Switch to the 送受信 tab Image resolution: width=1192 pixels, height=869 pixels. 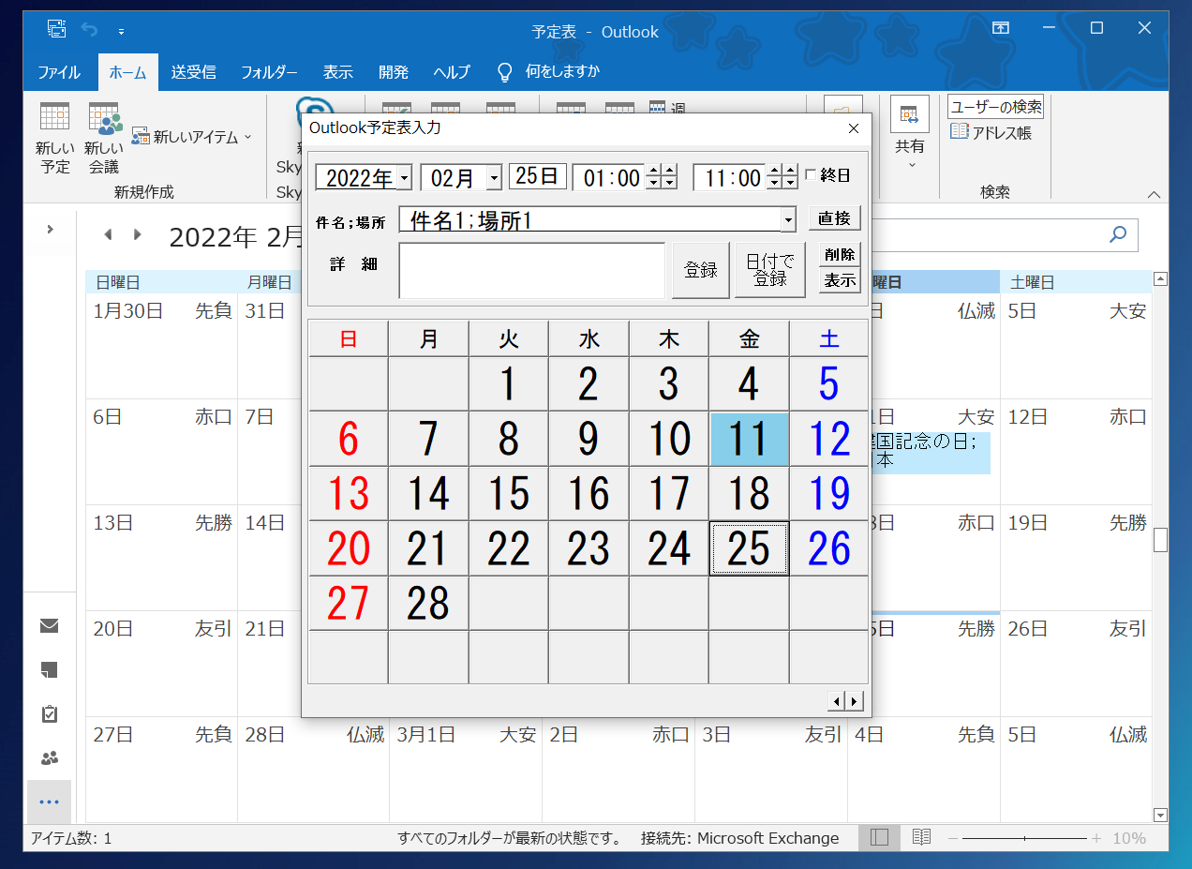[193, 72]
